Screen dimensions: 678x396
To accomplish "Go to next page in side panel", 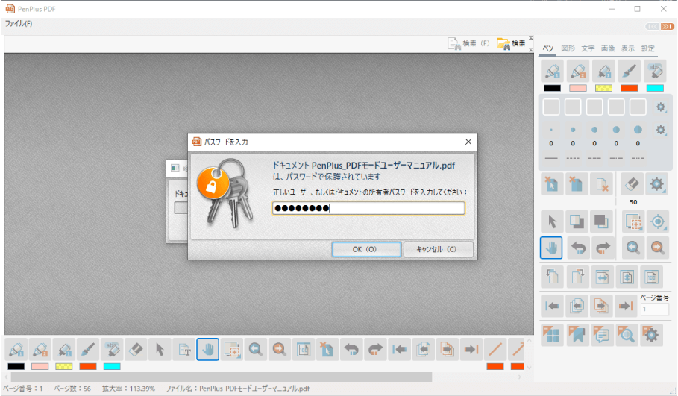I will (601, 306).
